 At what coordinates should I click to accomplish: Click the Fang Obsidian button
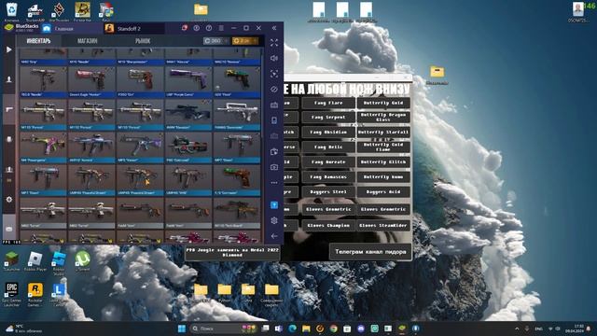(x=328, y=133)
